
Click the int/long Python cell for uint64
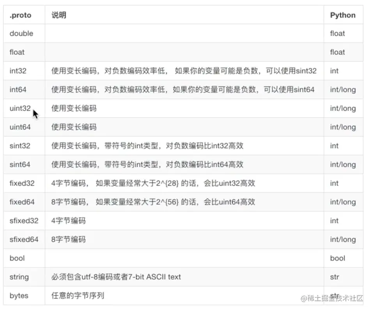[x=340, y=127]
